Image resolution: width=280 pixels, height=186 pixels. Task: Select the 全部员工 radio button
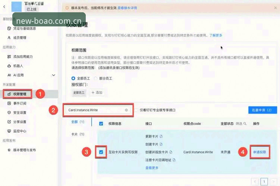pos(73,78)
